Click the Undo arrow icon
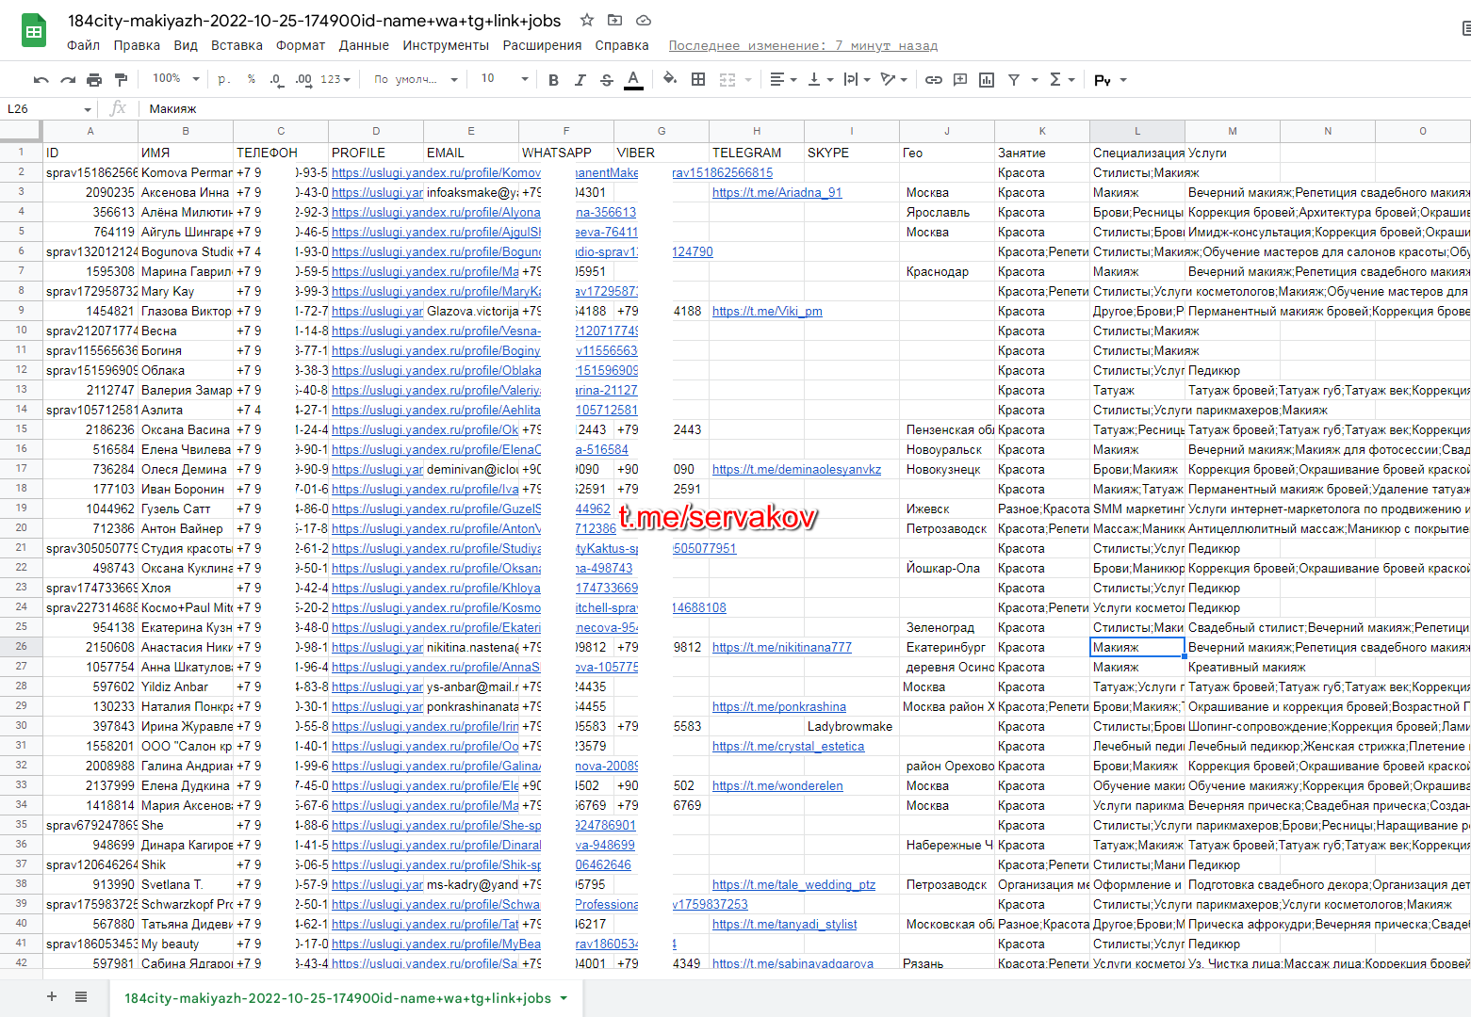The image size is (1471, 1017). point(41,80)
